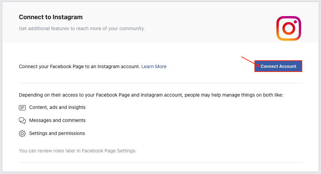Click the settings gear icon
Image resolution: width=321 pixels, height=174 pixels.
click(22, 134)
